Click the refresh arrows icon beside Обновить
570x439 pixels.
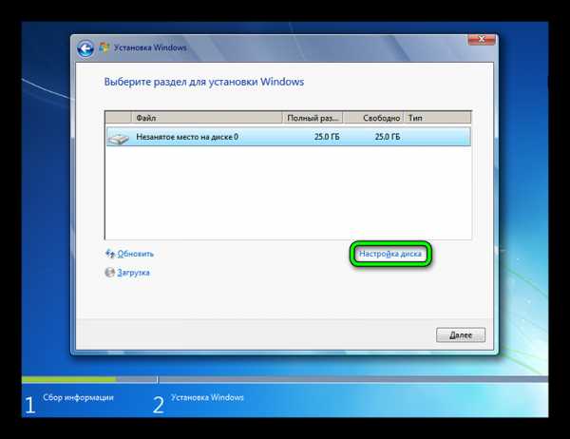pos(110,253)
